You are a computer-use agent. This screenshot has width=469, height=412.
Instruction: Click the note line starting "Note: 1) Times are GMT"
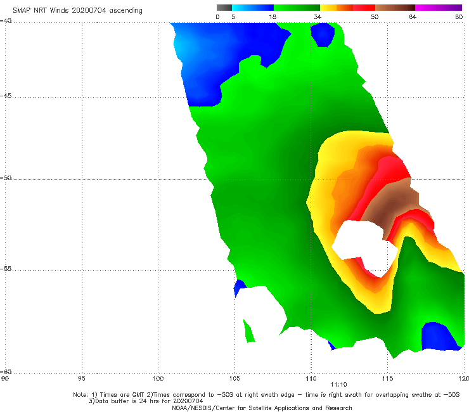click(266, 395)
